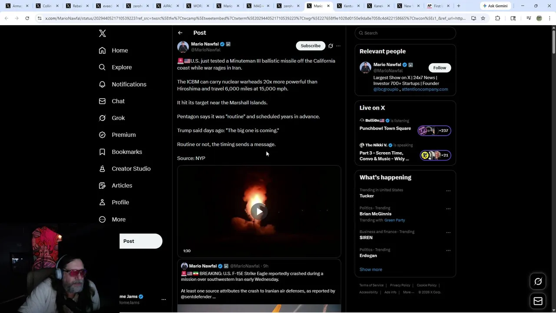Click the Articles icon in sidebar
Image resolution: width=556 pixels, height=313 pixels.
click(102, 186)
